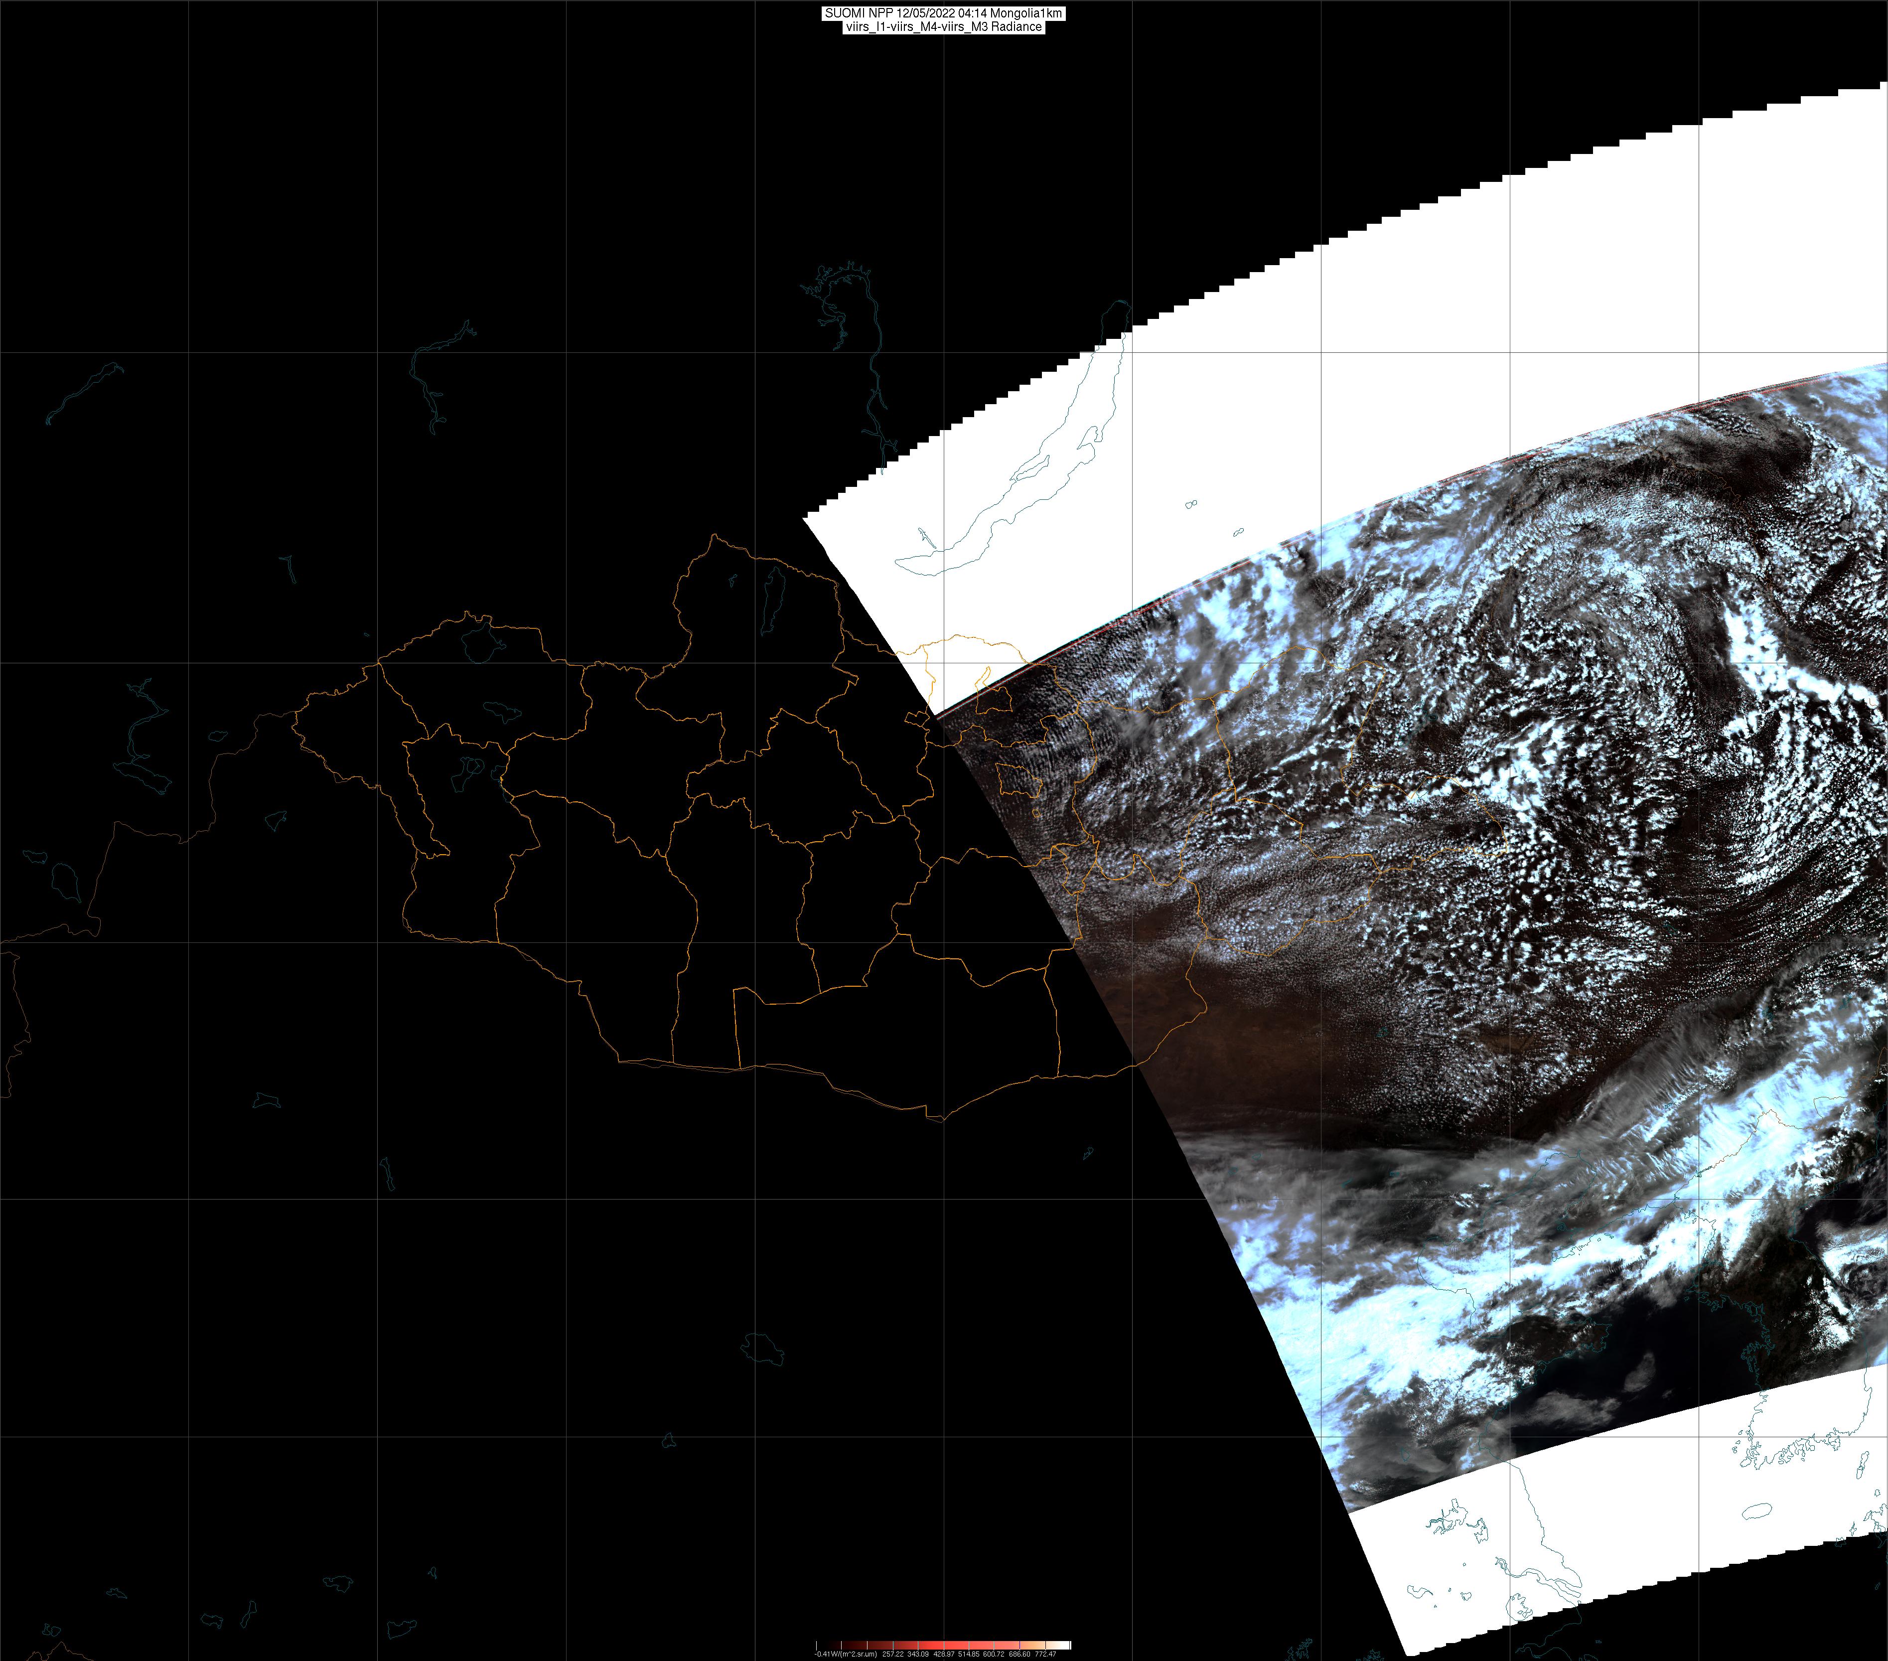This screenshot has width=1888, height=1661.
Task: Click the 772.47 colorbar value label
Action: [x=1045, y=1655]
